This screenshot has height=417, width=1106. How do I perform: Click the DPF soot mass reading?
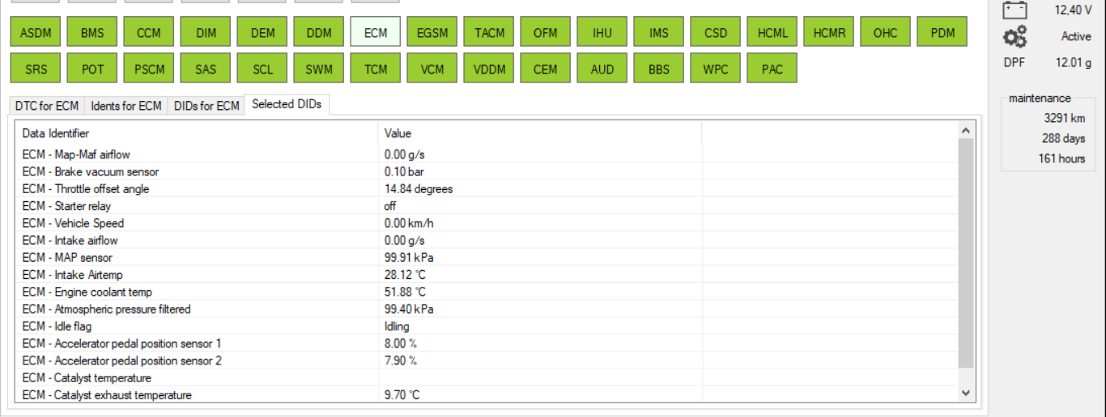(x=1072, y=63)
